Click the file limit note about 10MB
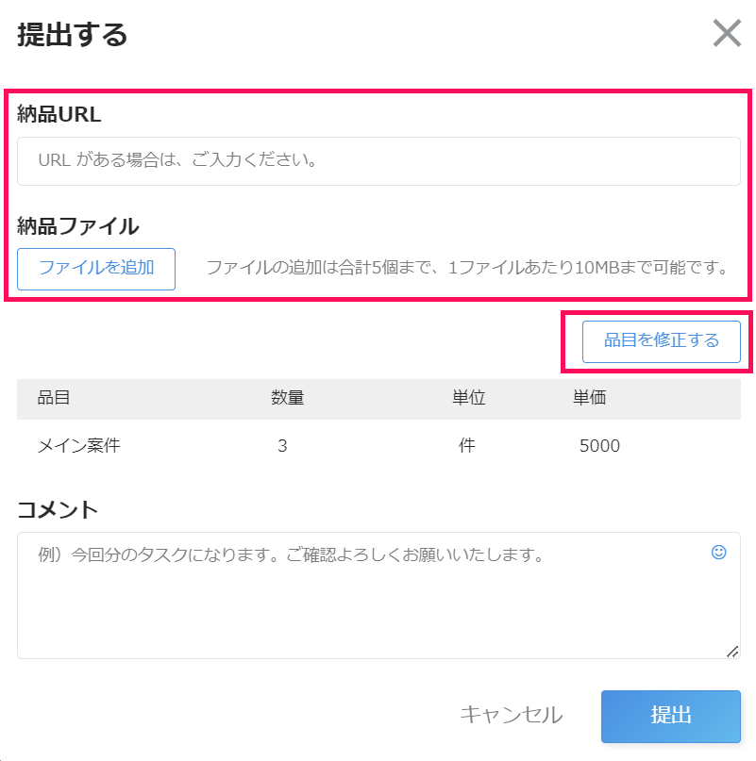 pyautogui.click(x=469, y=268)
